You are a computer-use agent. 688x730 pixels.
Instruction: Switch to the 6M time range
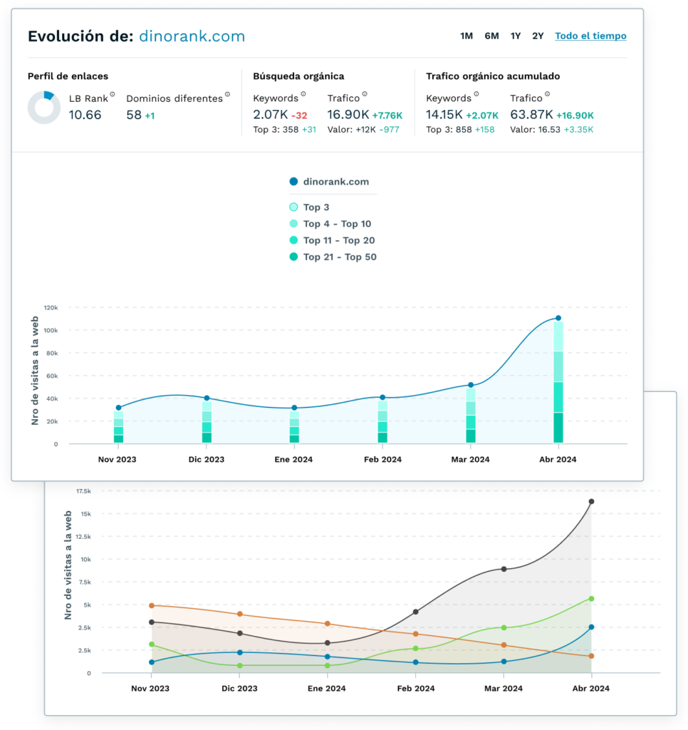tap(491, 36)
